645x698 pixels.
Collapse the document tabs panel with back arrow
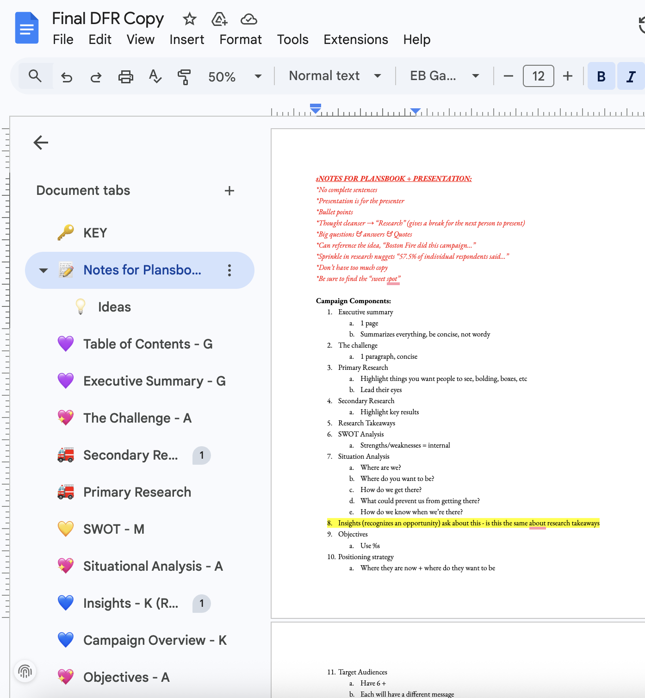(41, 143)
